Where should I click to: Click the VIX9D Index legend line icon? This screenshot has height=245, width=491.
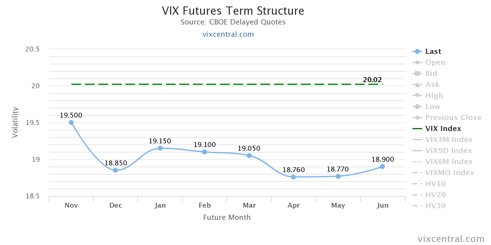pos(417,151)
